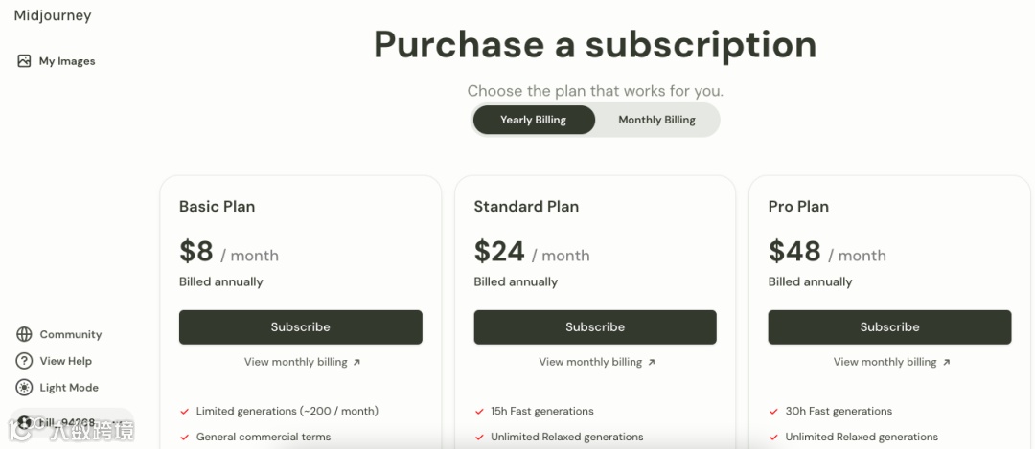
Task: Open the account menu ellipsis
Action: click(119, 422)
